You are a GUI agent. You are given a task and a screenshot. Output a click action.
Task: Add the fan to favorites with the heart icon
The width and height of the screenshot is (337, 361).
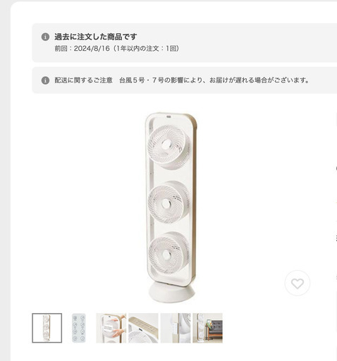(298, 283)
